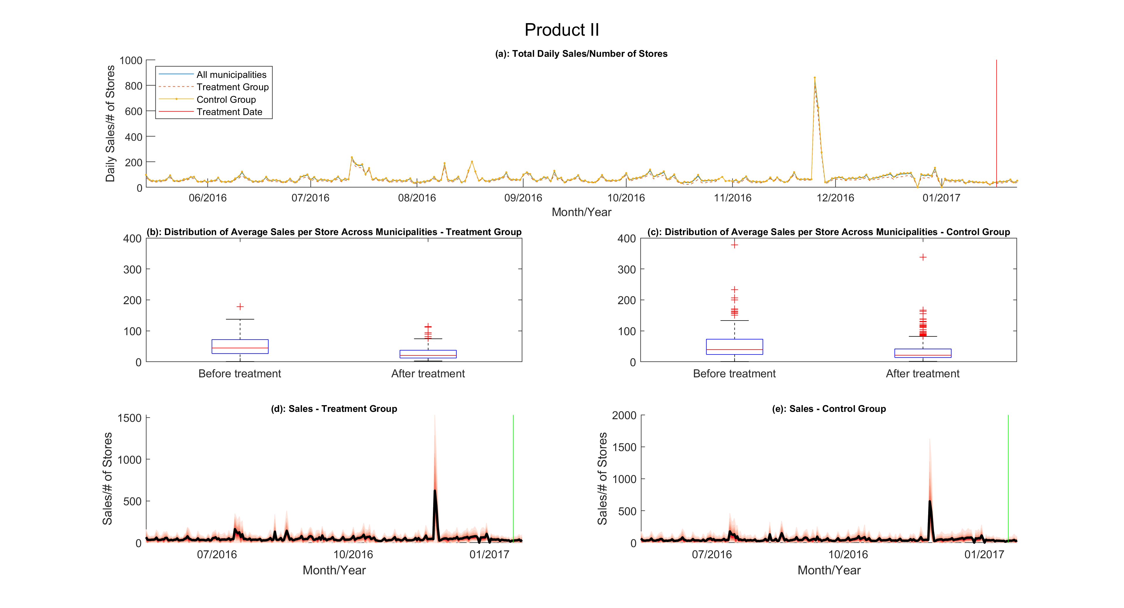Click the 'Before treatment' box in panel (c)
The image size is (1124, 608).
pos(734,347)
